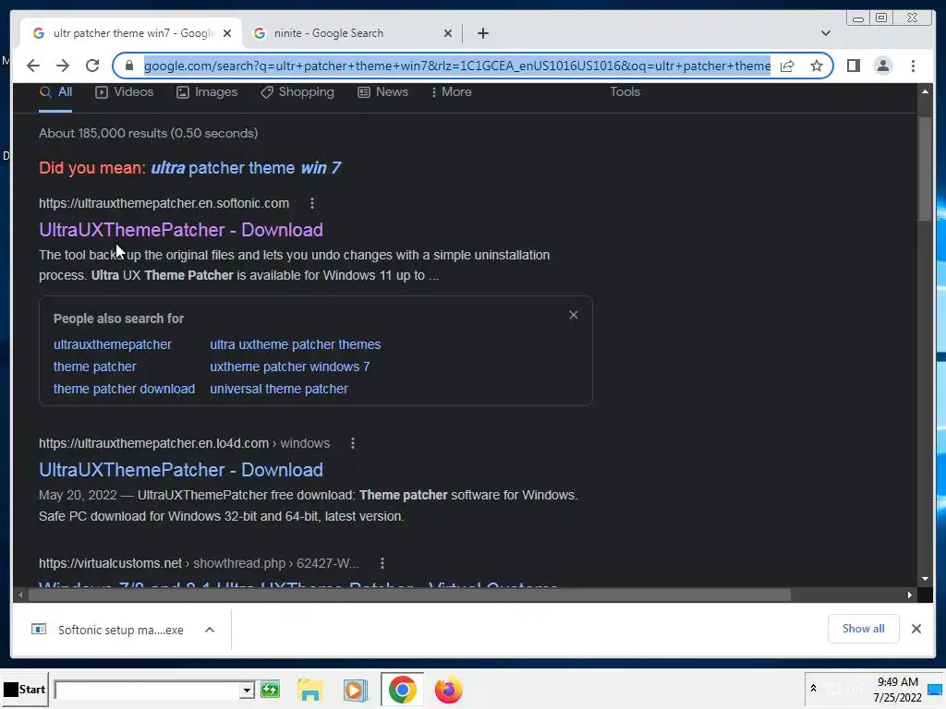Open File Explorer from the taskbar
The height and width of the screenshot is (709, 946).
[x=310, y=690]
